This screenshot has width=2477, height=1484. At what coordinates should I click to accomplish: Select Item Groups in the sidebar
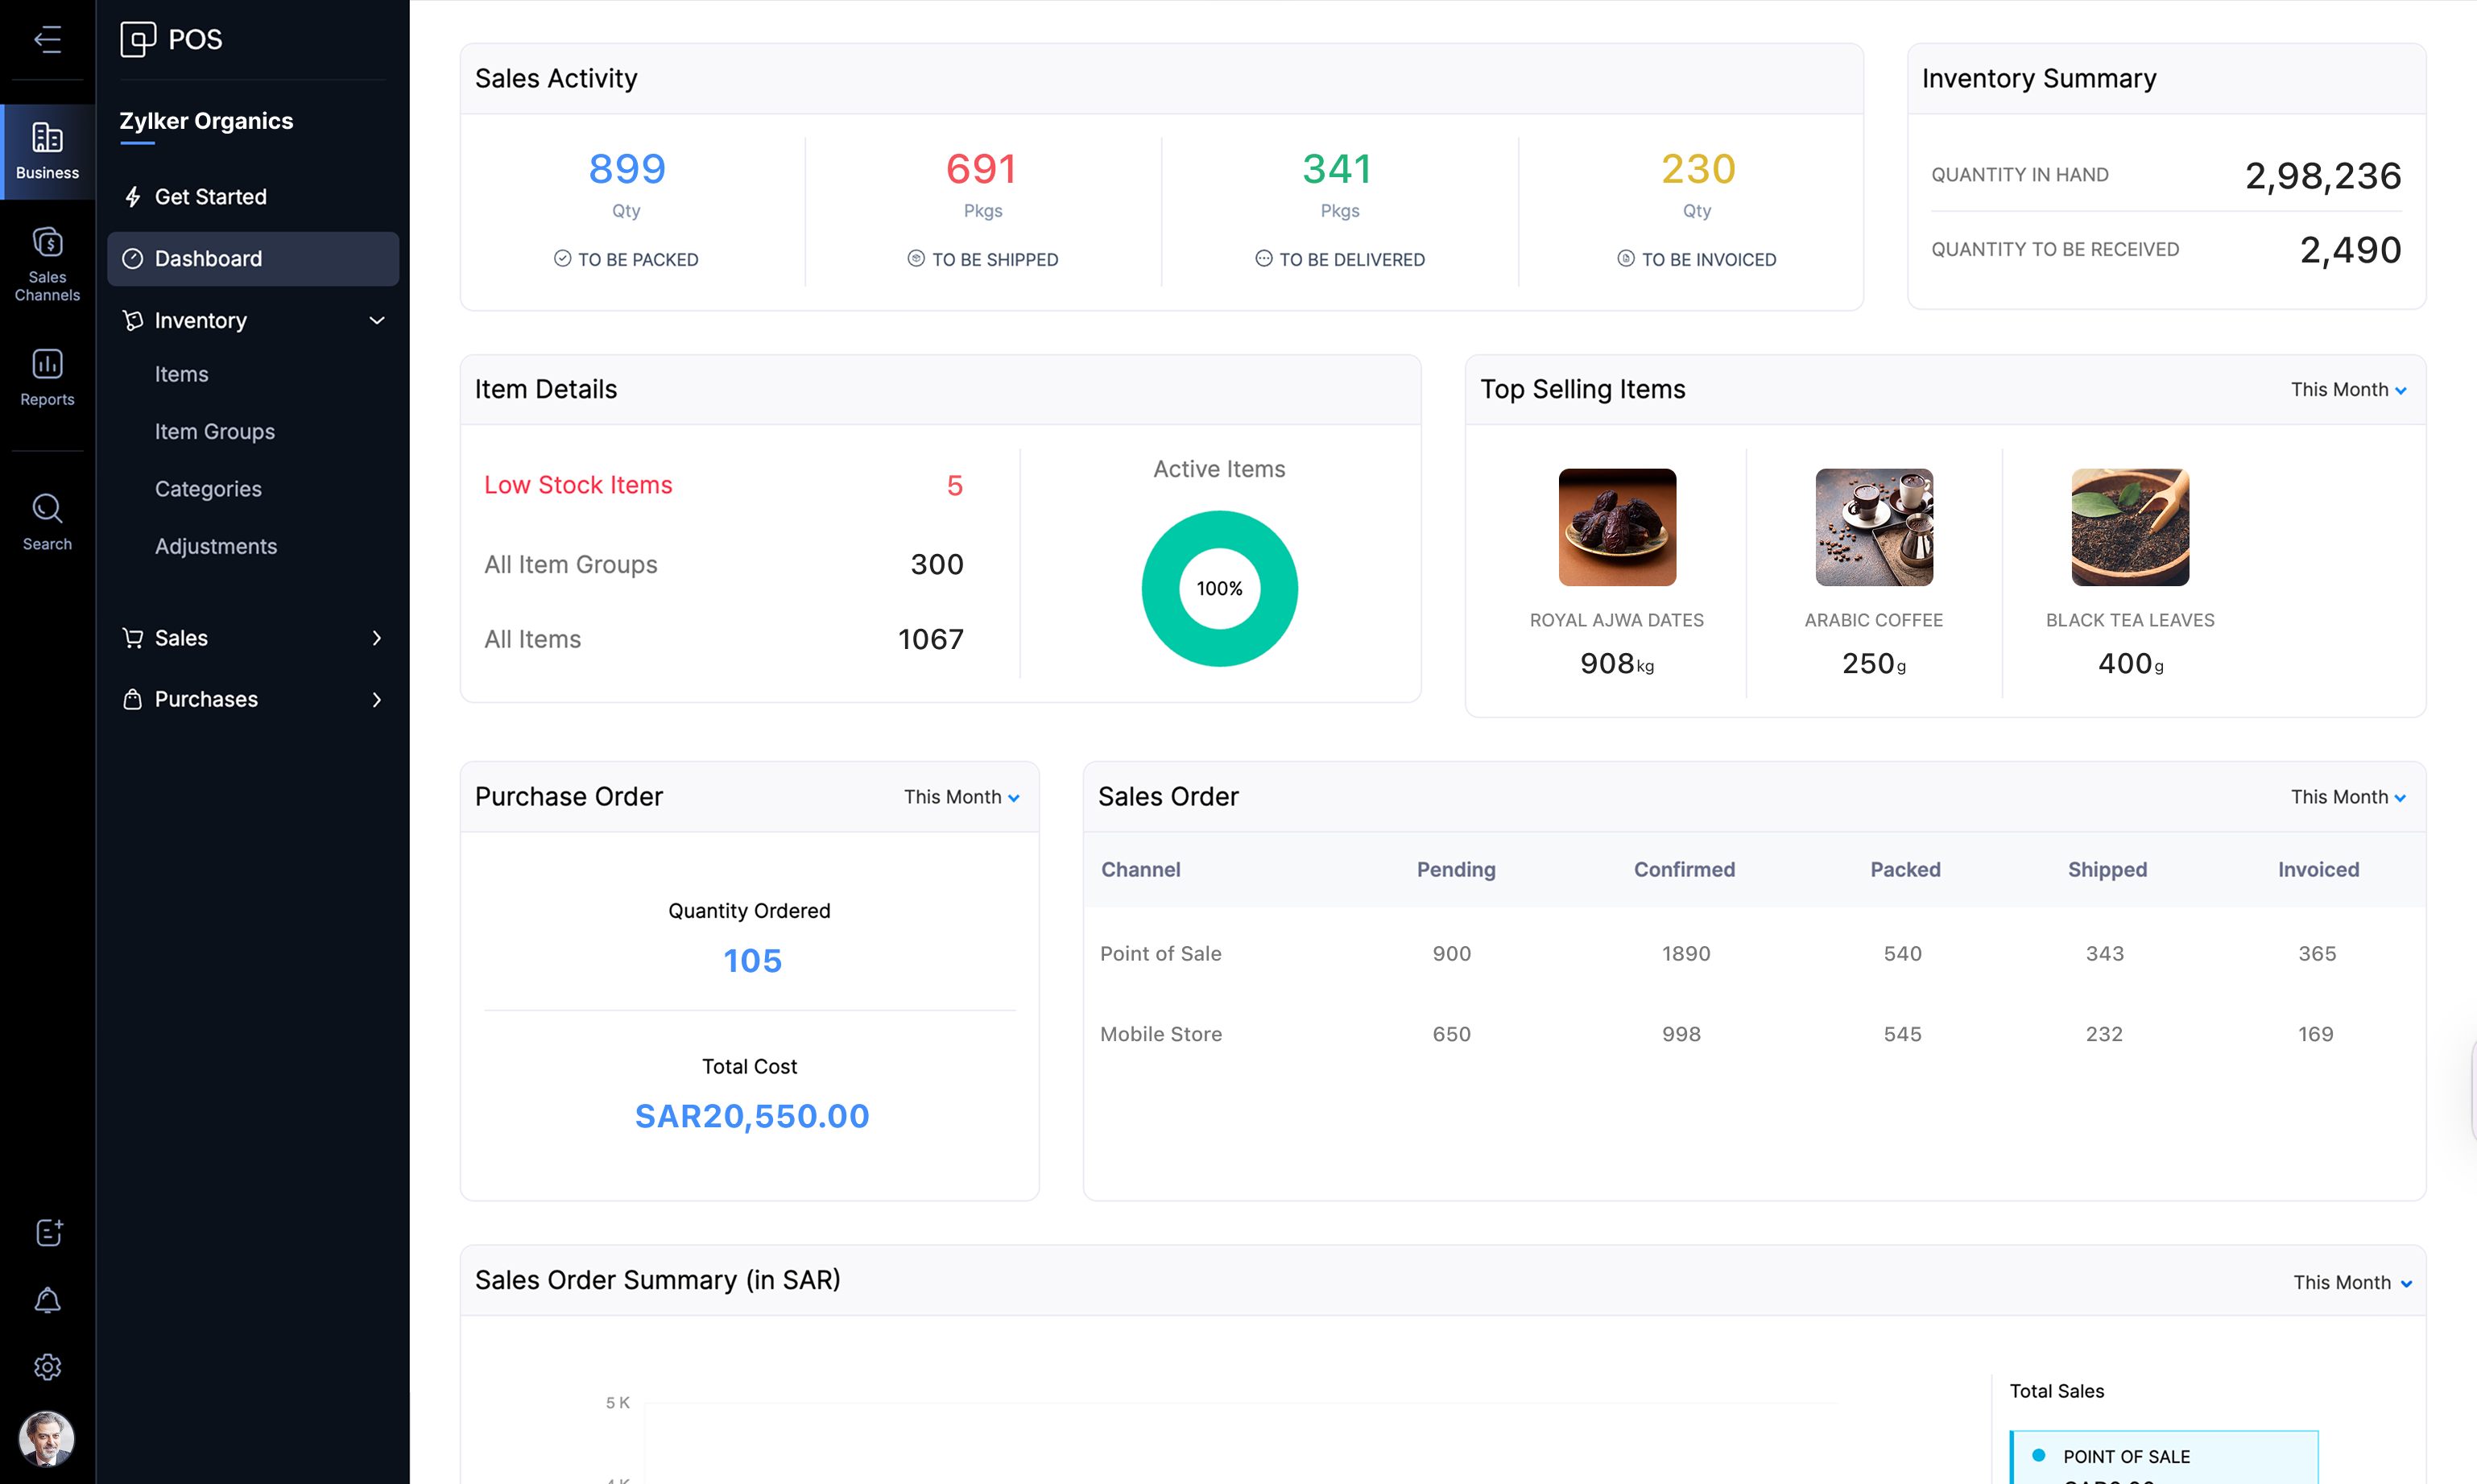coord(215,431)
